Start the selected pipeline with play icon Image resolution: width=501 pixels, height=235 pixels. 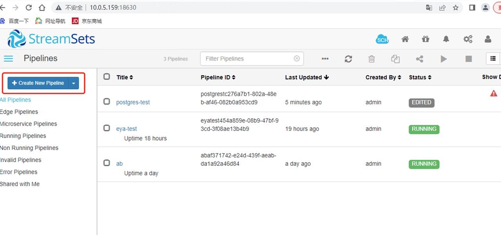443,59
